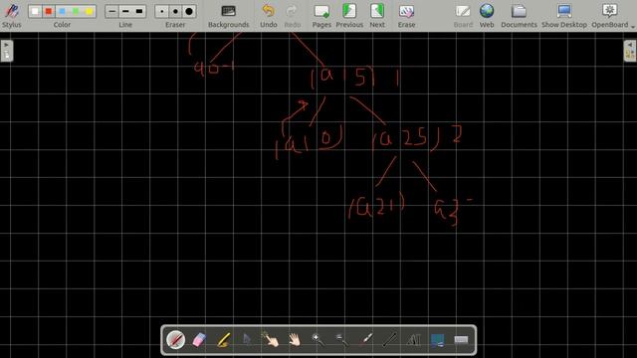Screen dimensions: 637x358
Task: Undo the last stroke
Action: click(268, 16)
